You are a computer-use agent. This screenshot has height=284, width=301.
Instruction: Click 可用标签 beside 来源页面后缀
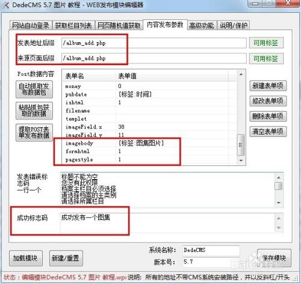(x=266, y=58)
